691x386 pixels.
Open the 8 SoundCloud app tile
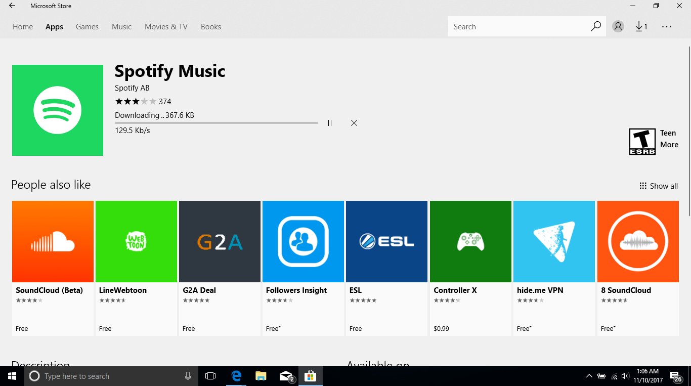pyautogui.click(x=638, y=268)
